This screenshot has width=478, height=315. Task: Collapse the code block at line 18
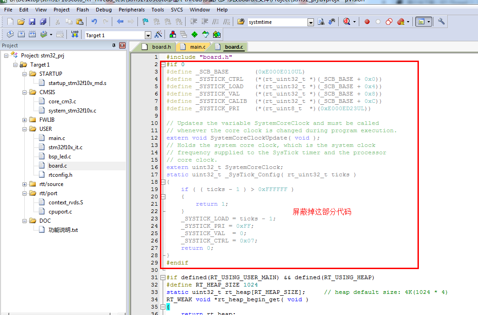point(163,181)
